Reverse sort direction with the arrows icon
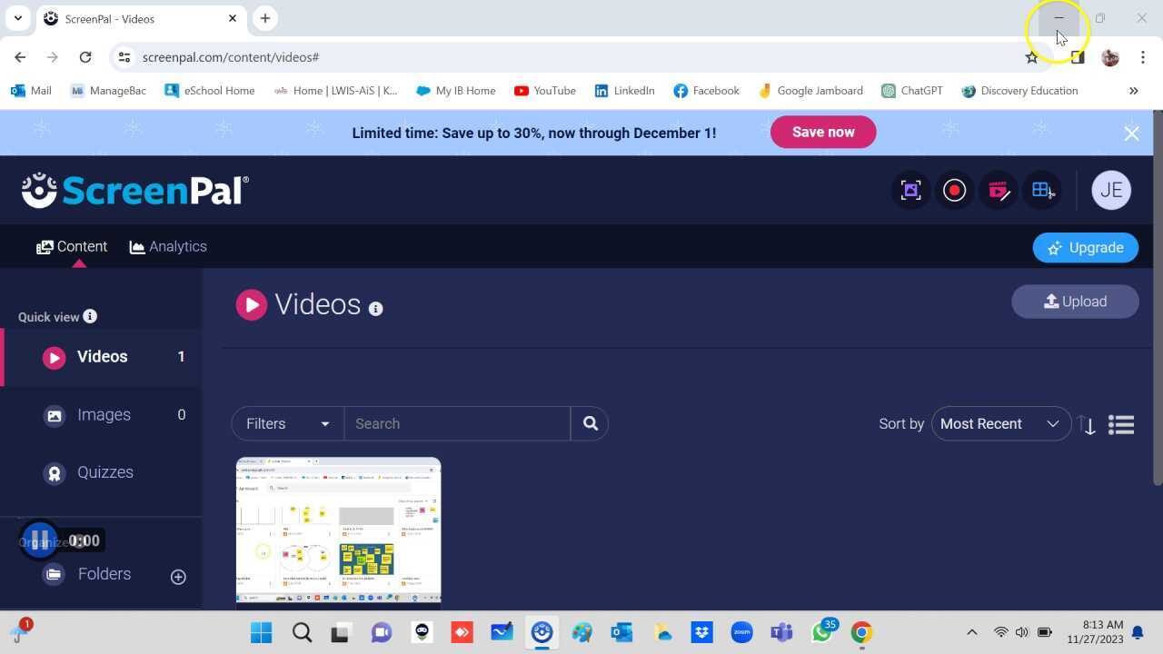The image size is (1163, 654). coord(1087,424)
